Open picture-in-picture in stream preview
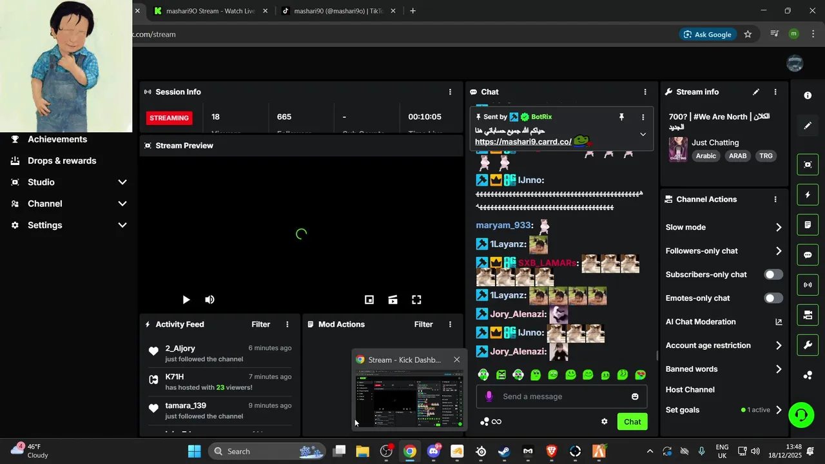Image resolution: width=825 pixels, height=464 pixels. (x=369, y=300)
